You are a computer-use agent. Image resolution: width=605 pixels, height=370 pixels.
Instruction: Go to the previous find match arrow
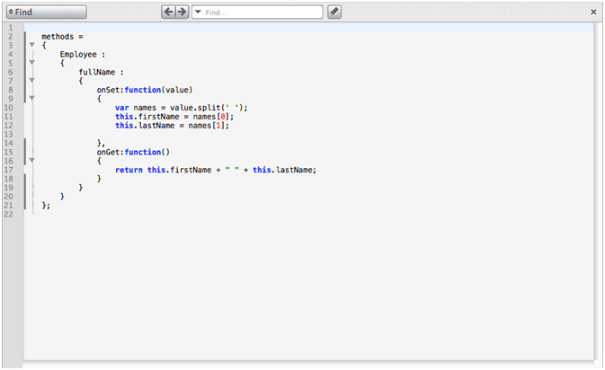tap(168, 12)
